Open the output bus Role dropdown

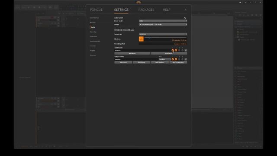[x=165, y=59]
